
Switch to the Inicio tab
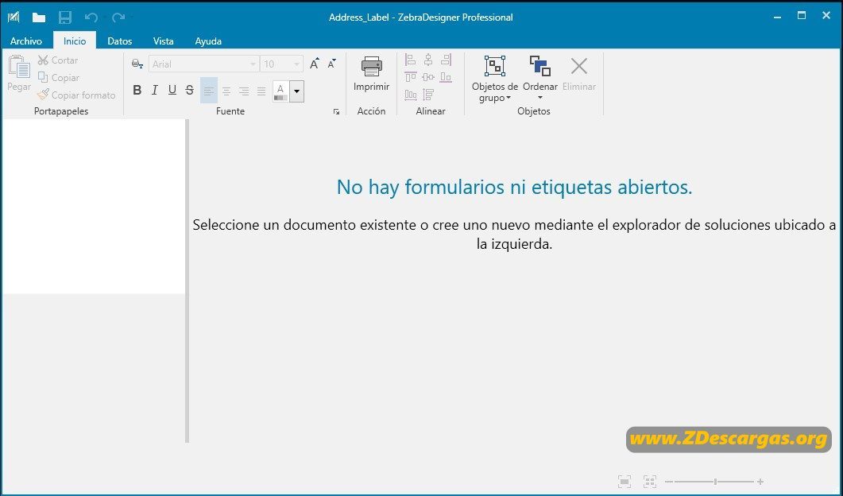pyautogui.click(x=75, y=41)
